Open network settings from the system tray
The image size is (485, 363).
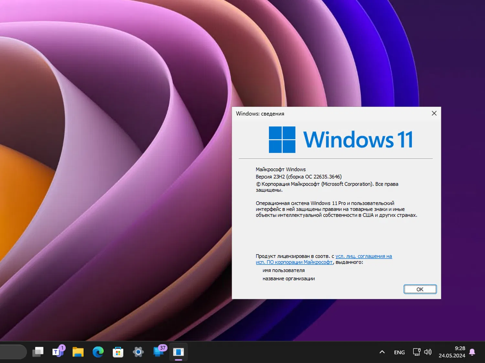416,352
